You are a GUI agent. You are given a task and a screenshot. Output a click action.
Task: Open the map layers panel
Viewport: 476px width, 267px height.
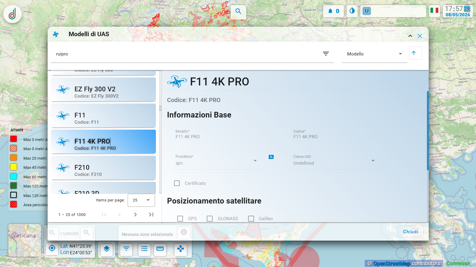coord(107,249)
